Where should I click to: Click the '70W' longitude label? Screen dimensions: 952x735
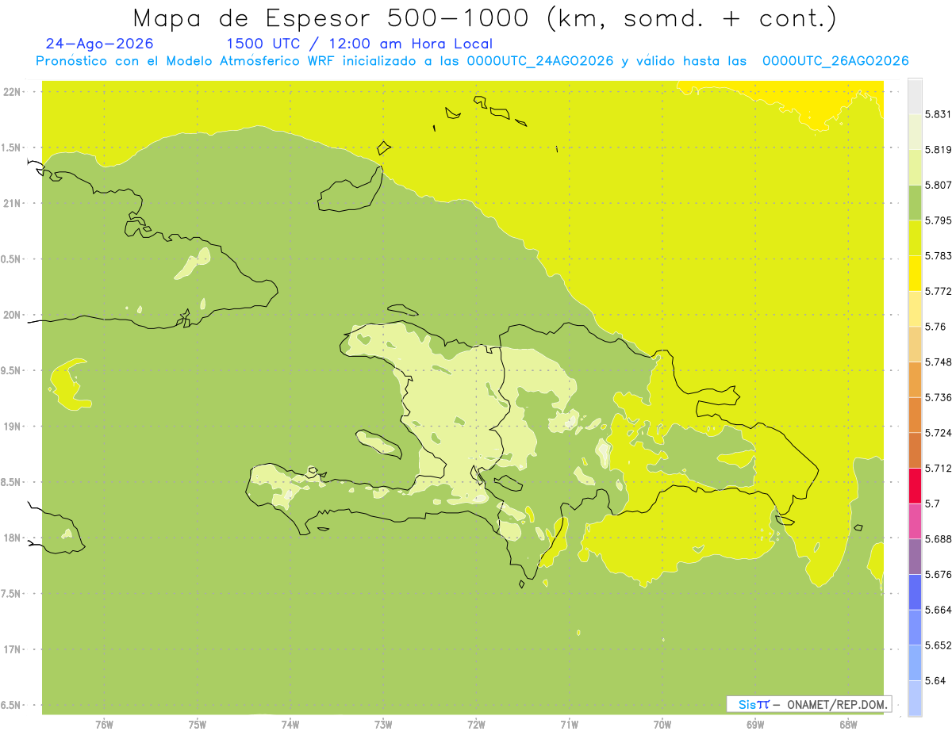click(x=662, y=725)
